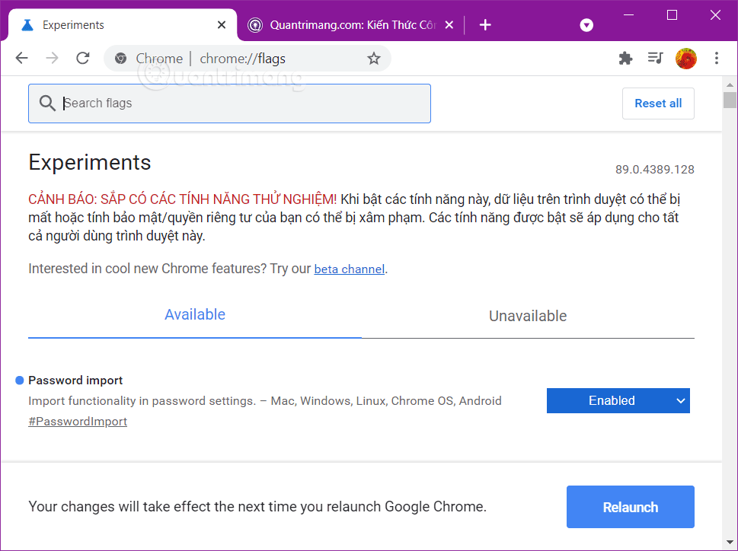Switch to the Unavailable tab

(528, 316)
